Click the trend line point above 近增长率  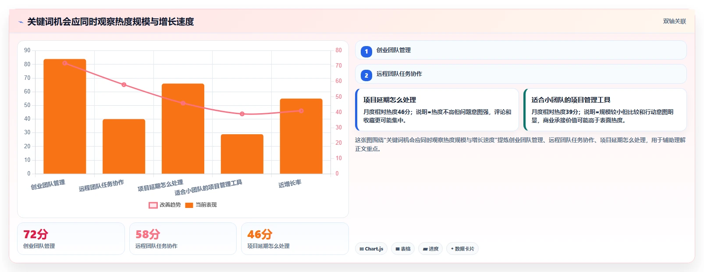(301, 111)
